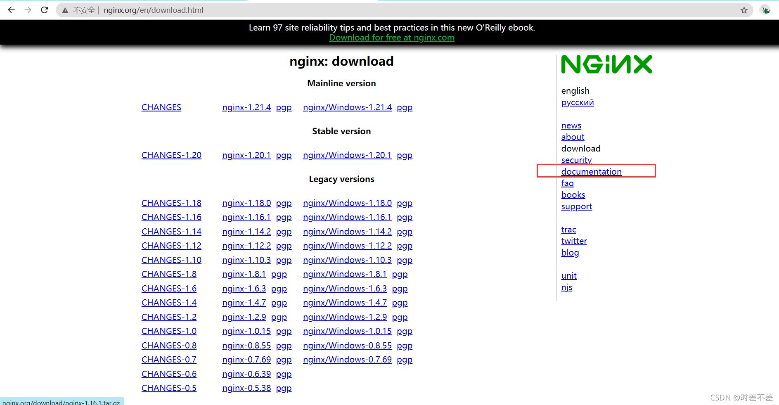This screenshot has width=779, height=405.
Task: Open the Download for free at nginx.com link
Action: [x=392, y=38]
